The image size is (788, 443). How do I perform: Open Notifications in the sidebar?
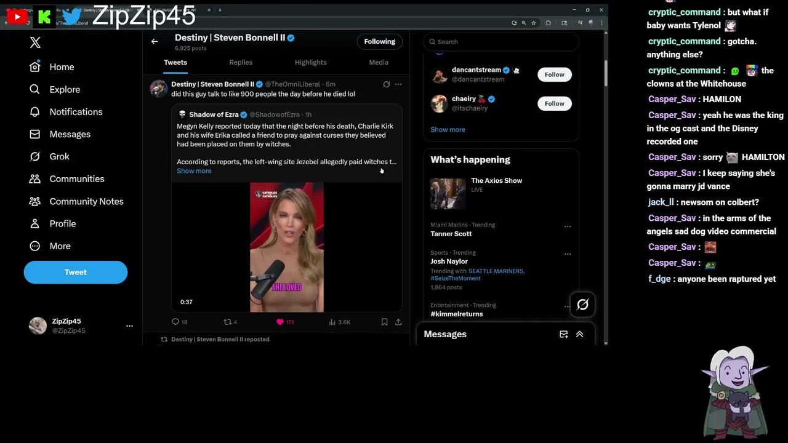pos(66,112)
